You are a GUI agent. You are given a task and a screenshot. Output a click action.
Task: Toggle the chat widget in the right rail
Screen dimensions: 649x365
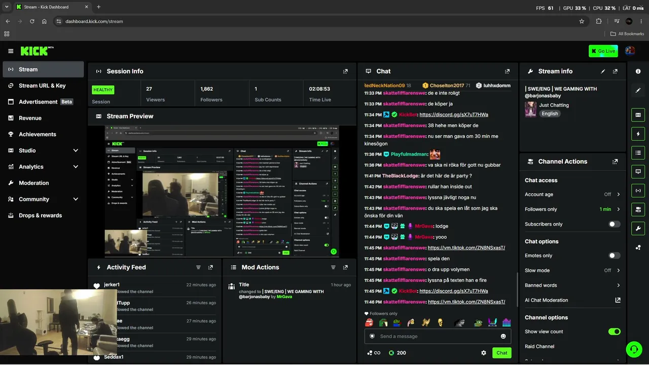(638, 171)
